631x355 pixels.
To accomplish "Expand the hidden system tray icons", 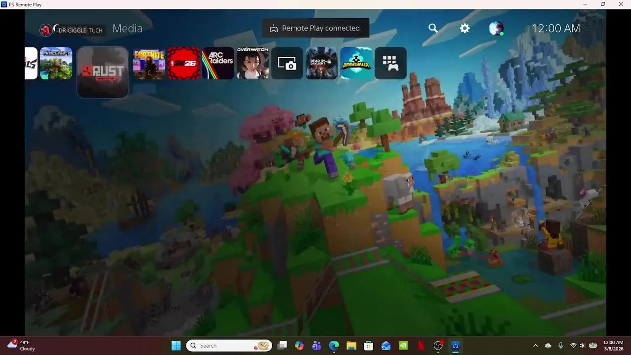I will pos(535,346).
